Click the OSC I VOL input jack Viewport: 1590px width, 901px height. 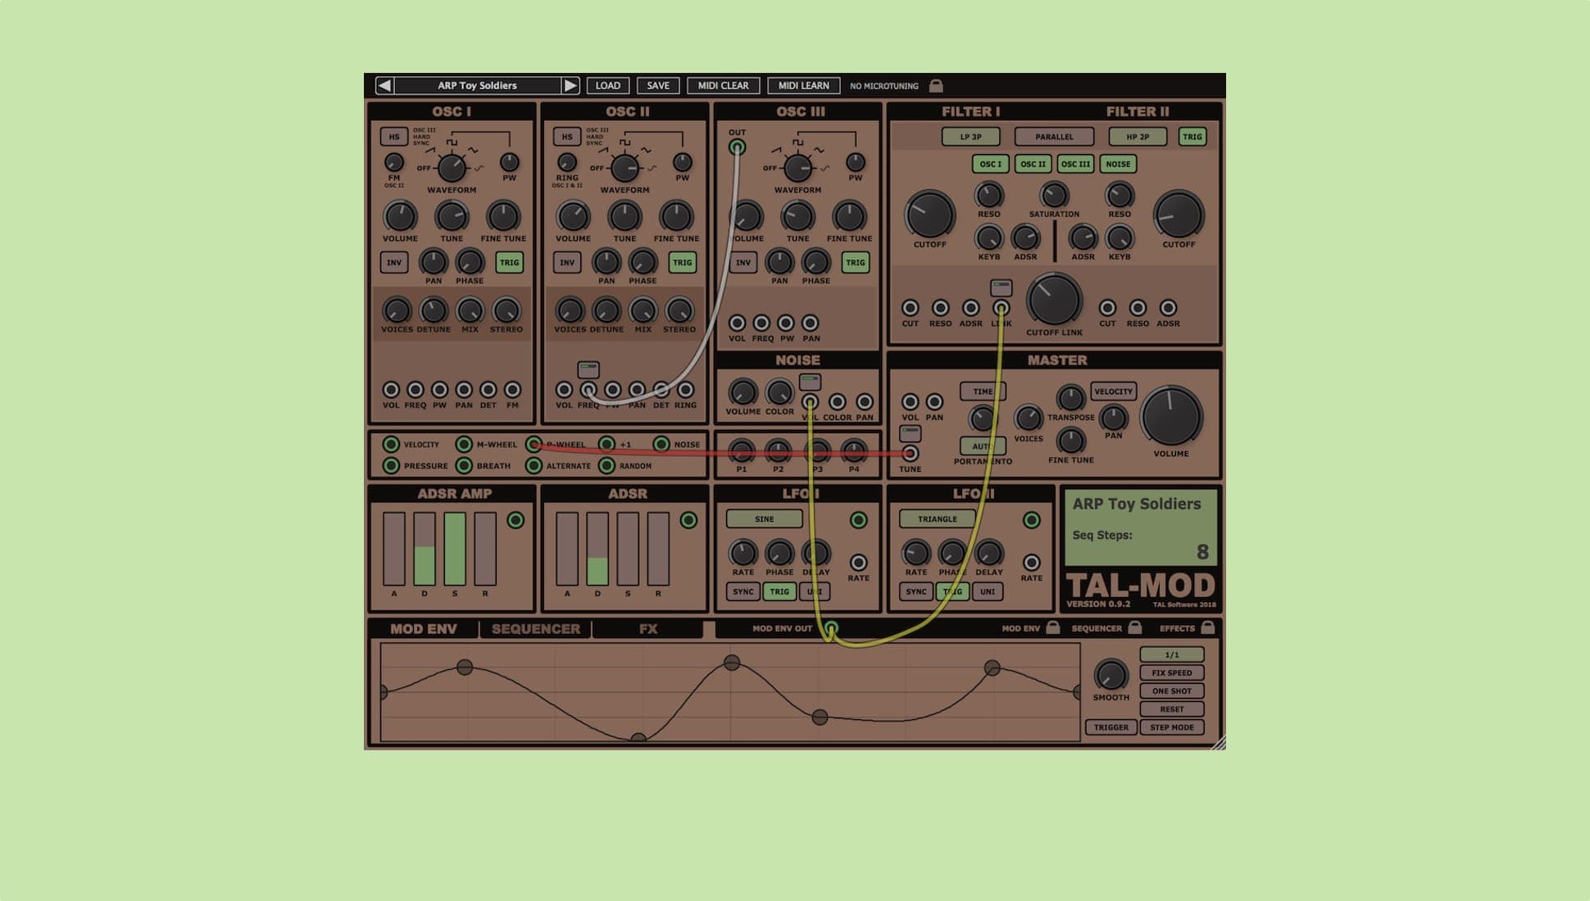pyautogui.click(x=391, y=390)
